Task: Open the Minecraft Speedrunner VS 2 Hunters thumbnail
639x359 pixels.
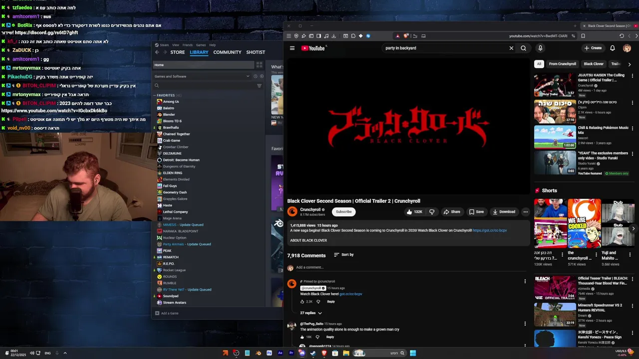Action: 555,314
